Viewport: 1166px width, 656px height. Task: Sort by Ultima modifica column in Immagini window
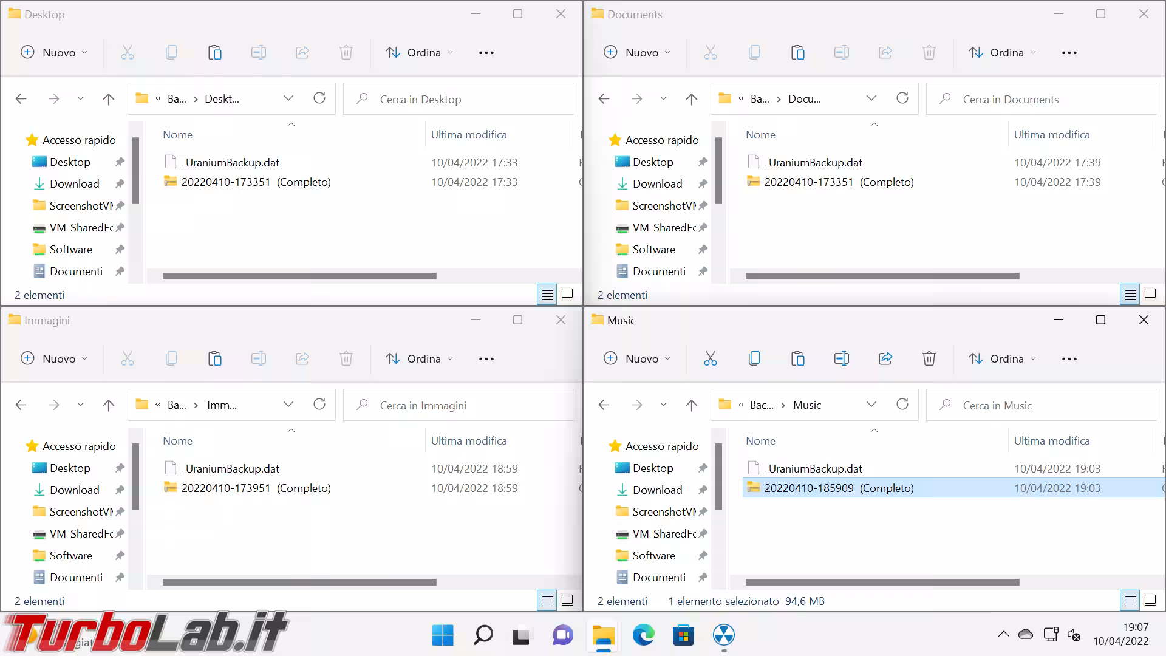pos(469,441)
